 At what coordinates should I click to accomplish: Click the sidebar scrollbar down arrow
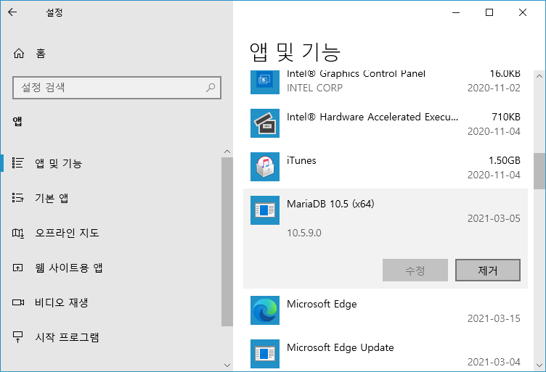click(x=227, y=365)
